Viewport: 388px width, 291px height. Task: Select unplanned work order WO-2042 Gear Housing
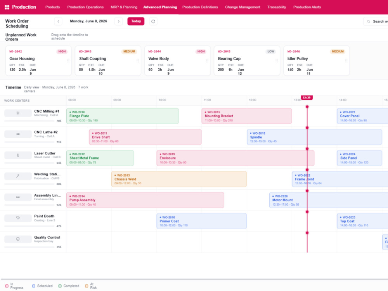pyautogui.click(x=38, y=61)
